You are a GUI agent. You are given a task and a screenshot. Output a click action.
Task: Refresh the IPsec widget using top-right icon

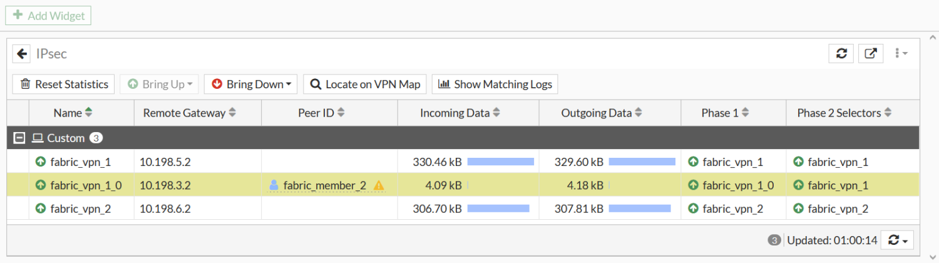[x=841, y=54]
